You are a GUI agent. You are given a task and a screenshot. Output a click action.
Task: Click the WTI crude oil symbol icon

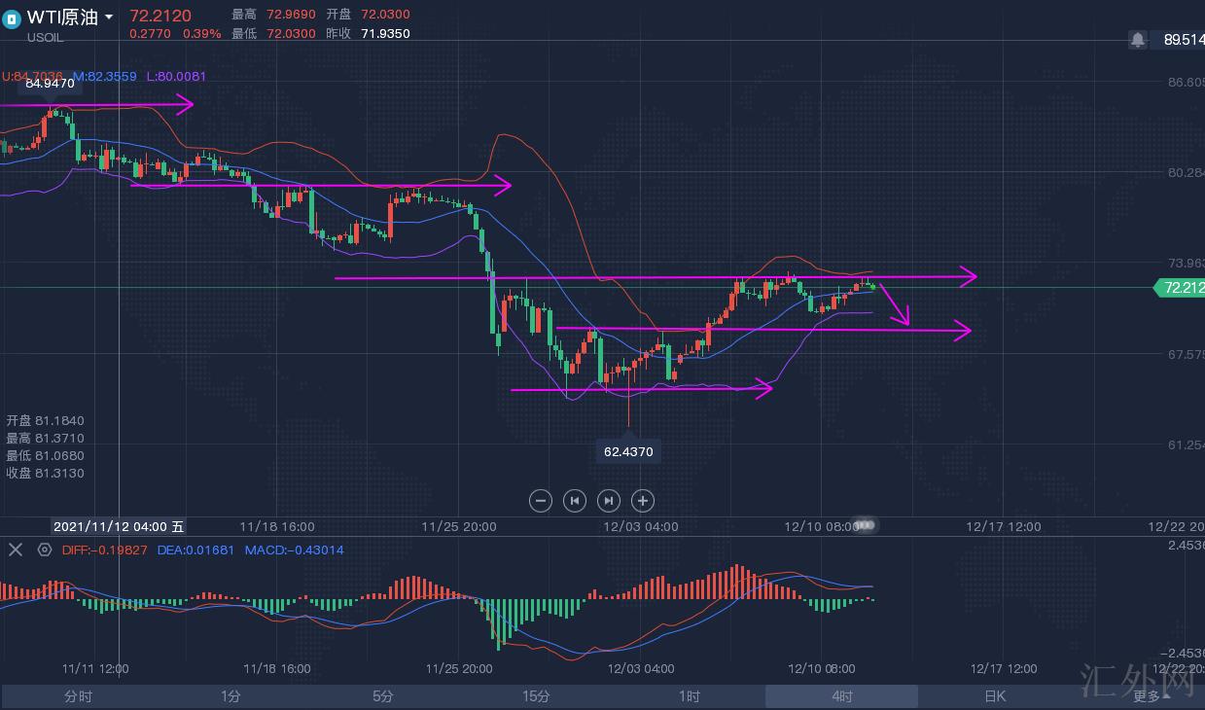tap(12, 18)
